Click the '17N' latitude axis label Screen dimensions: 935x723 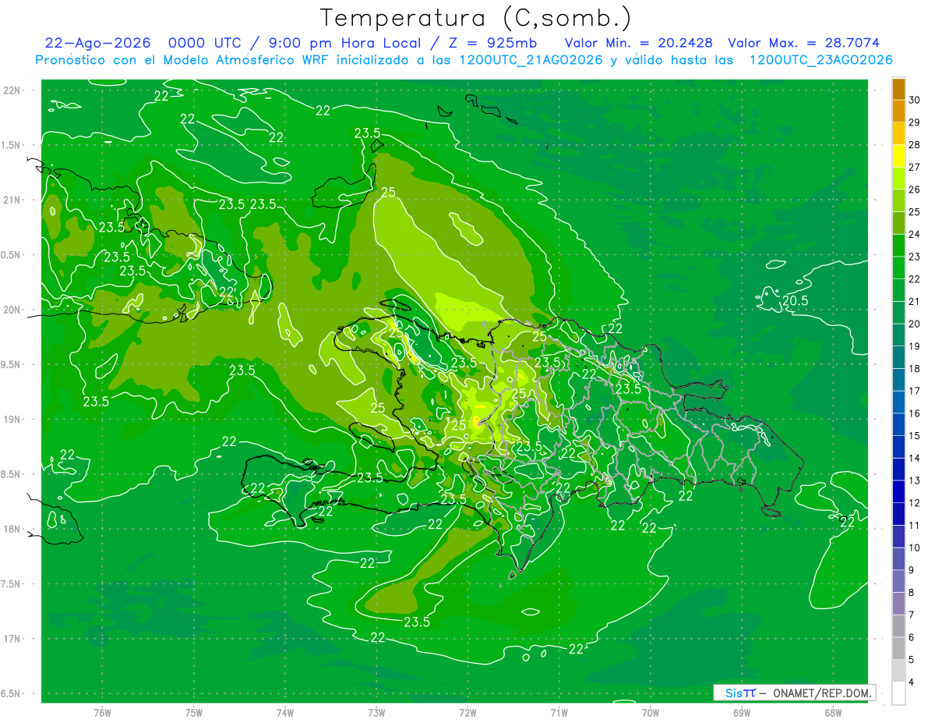tap(12, 639)
